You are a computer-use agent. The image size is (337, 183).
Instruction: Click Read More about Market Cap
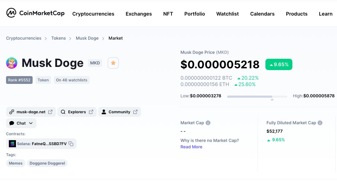click(191, 147)
